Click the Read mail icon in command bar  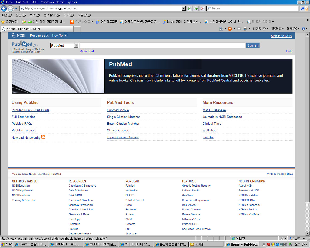pyautogui.click(x=239, y=29)
